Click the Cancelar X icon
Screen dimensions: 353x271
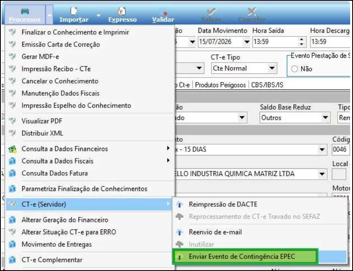point(252,11)
